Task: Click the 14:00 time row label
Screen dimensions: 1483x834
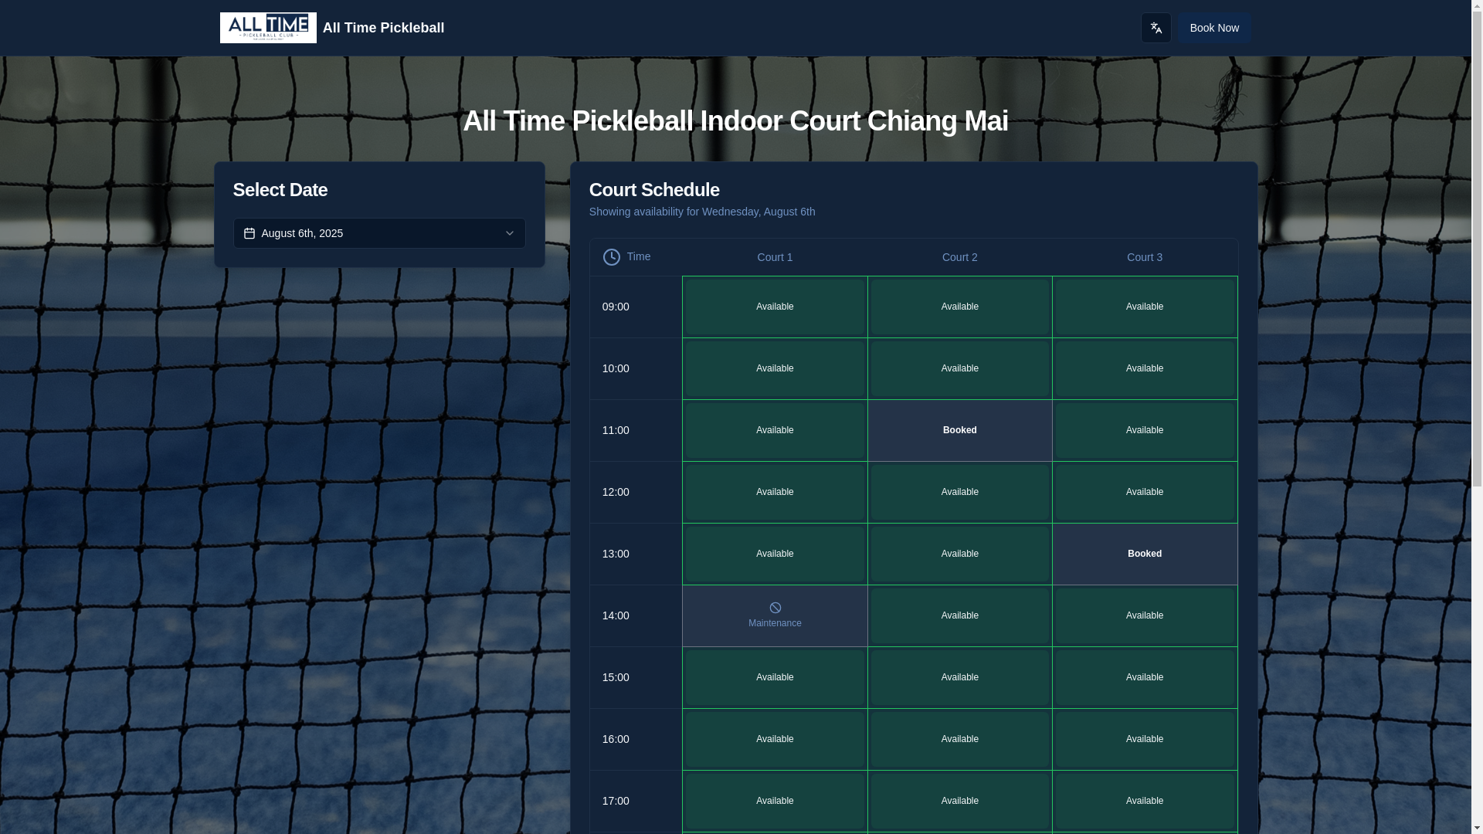Action: point(616,615)
